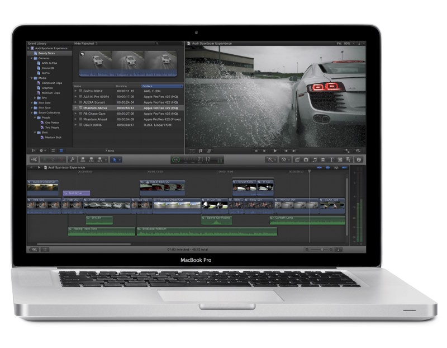Toggle timeline snapping
Viewport: 447px width, 348px height.
click(x=344, y=168)
